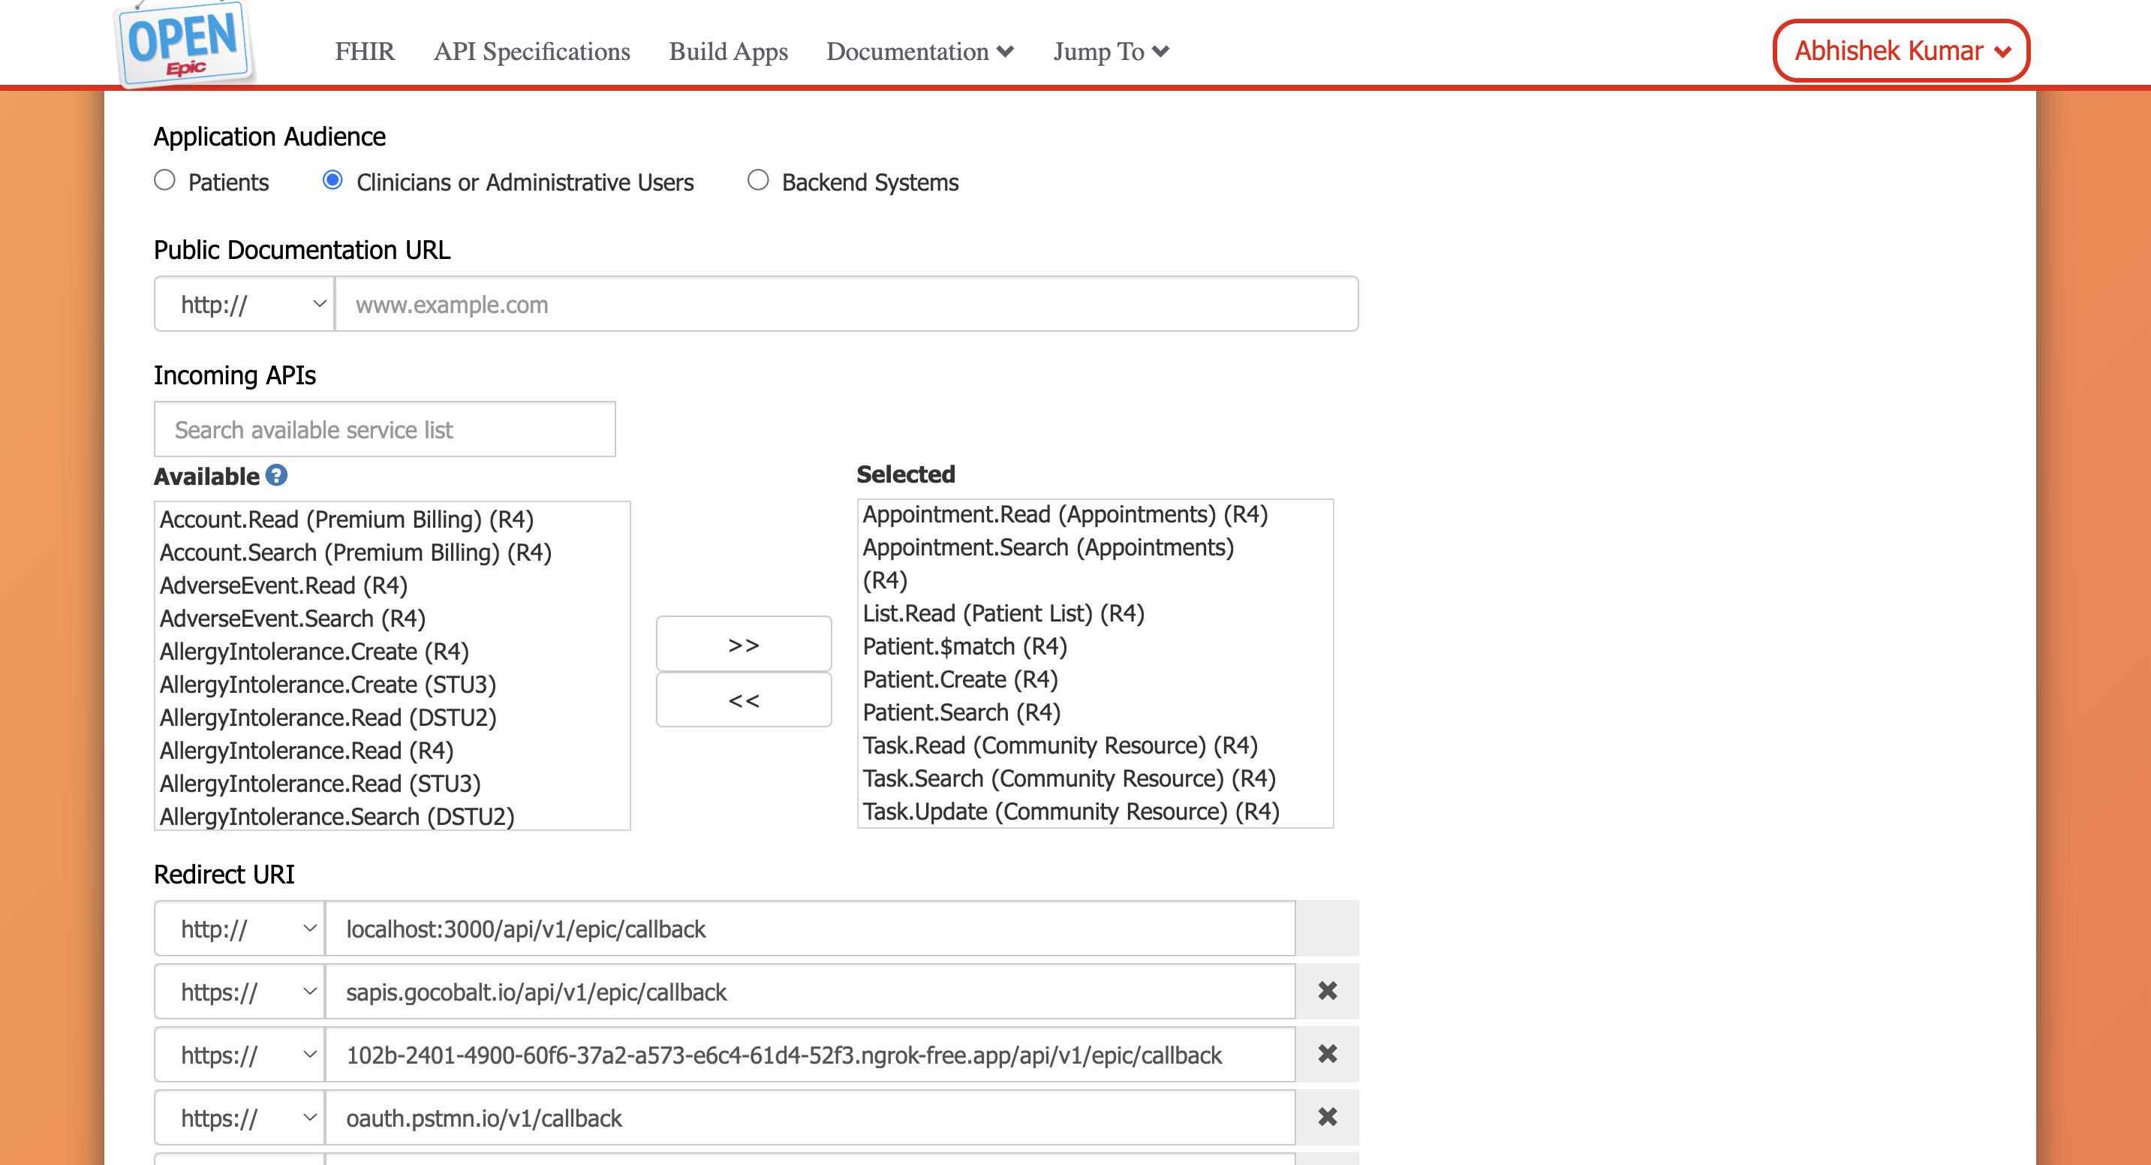Open the help tooltip next to Available
The height and width of the screenshot is (1165, 2151).
275,475
